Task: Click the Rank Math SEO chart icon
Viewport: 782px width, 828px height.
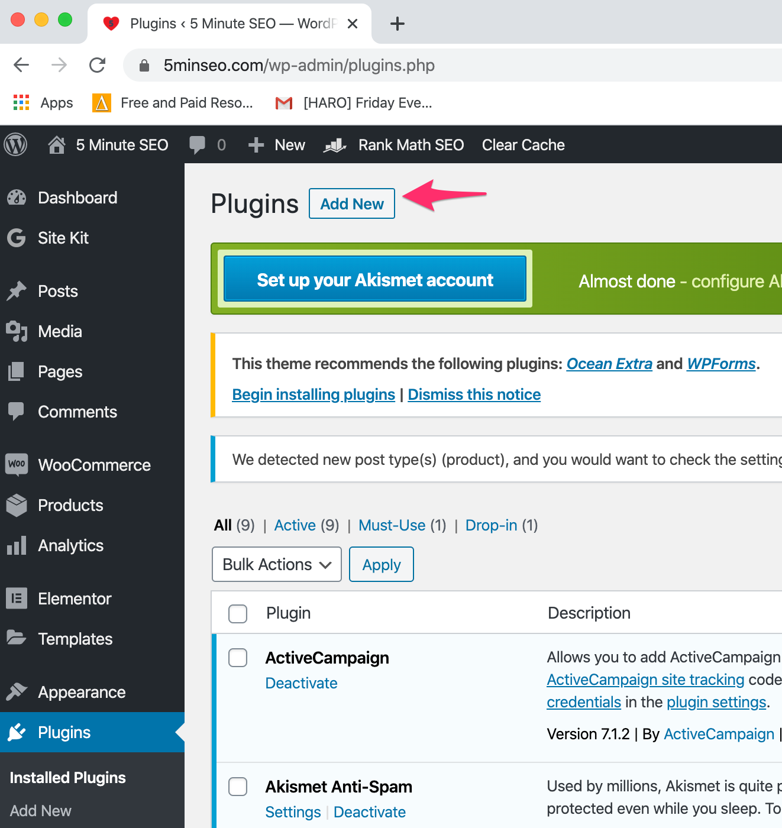Action: pos(335,145)
